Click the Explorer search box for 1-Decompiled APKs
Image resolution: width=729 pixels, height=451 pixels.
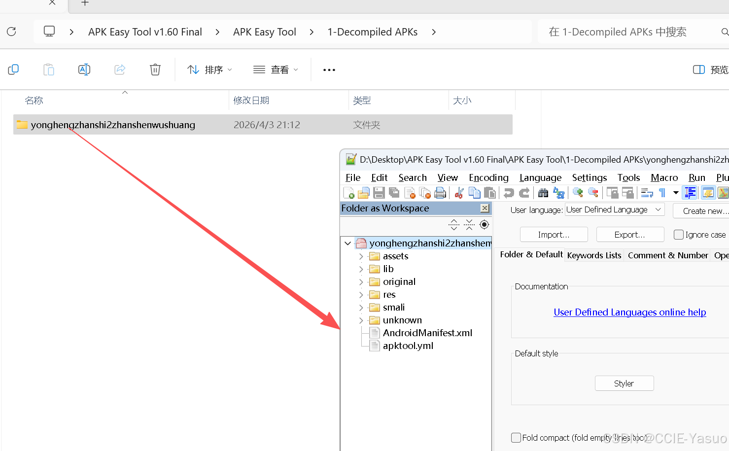click(x=633, y=32)
